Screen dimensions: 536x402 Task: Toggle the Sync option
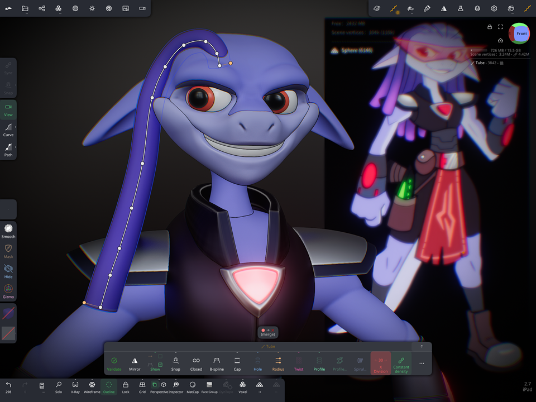pyautogui.click(x=8, y=68)
